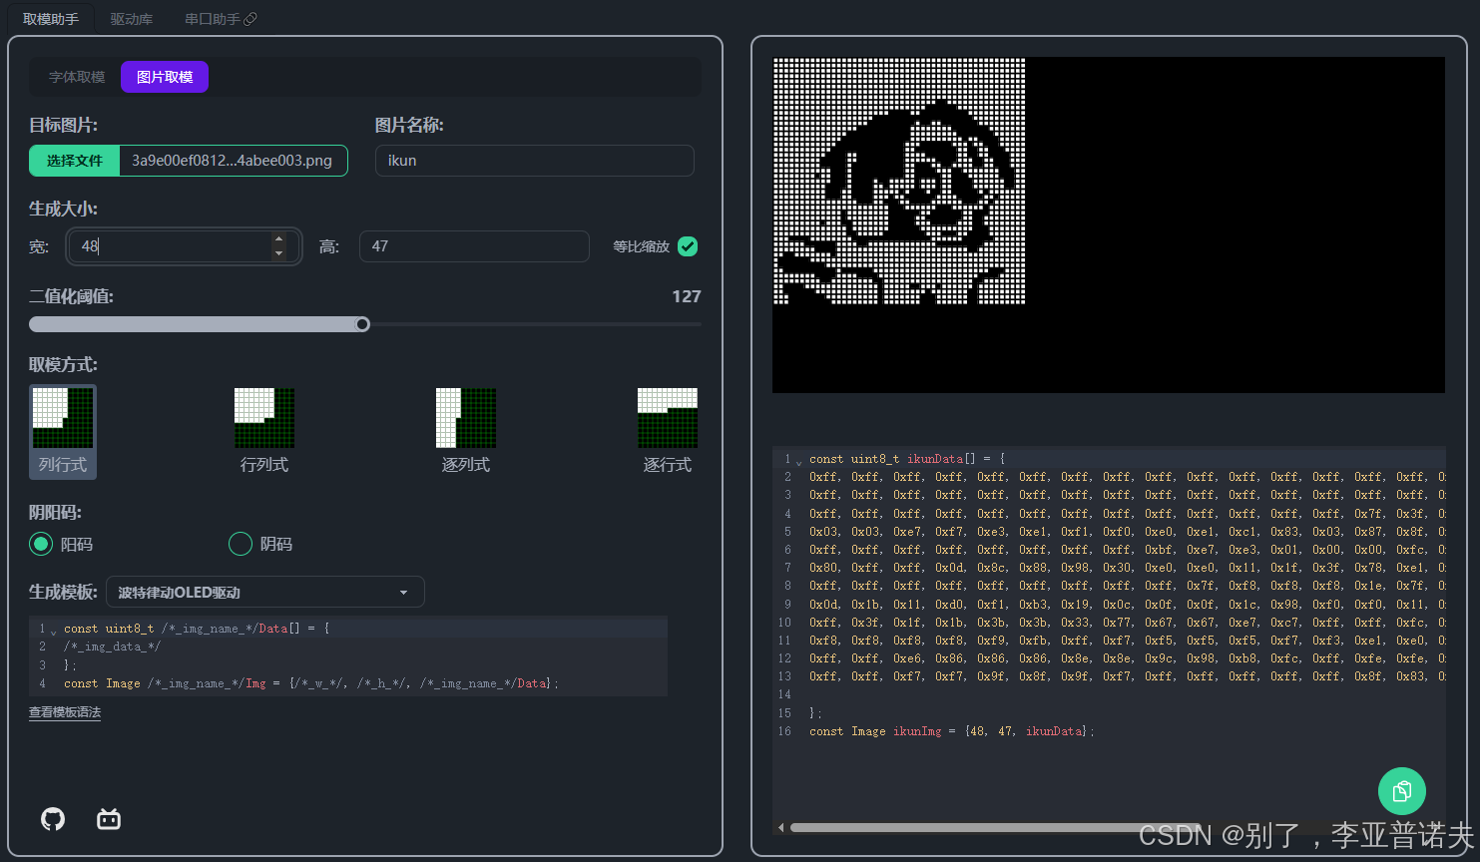Screen dimensions: 1480x862
Task: Increase width using the stepper up arrow
Action: pyautogui.click(x=278, y=238)
